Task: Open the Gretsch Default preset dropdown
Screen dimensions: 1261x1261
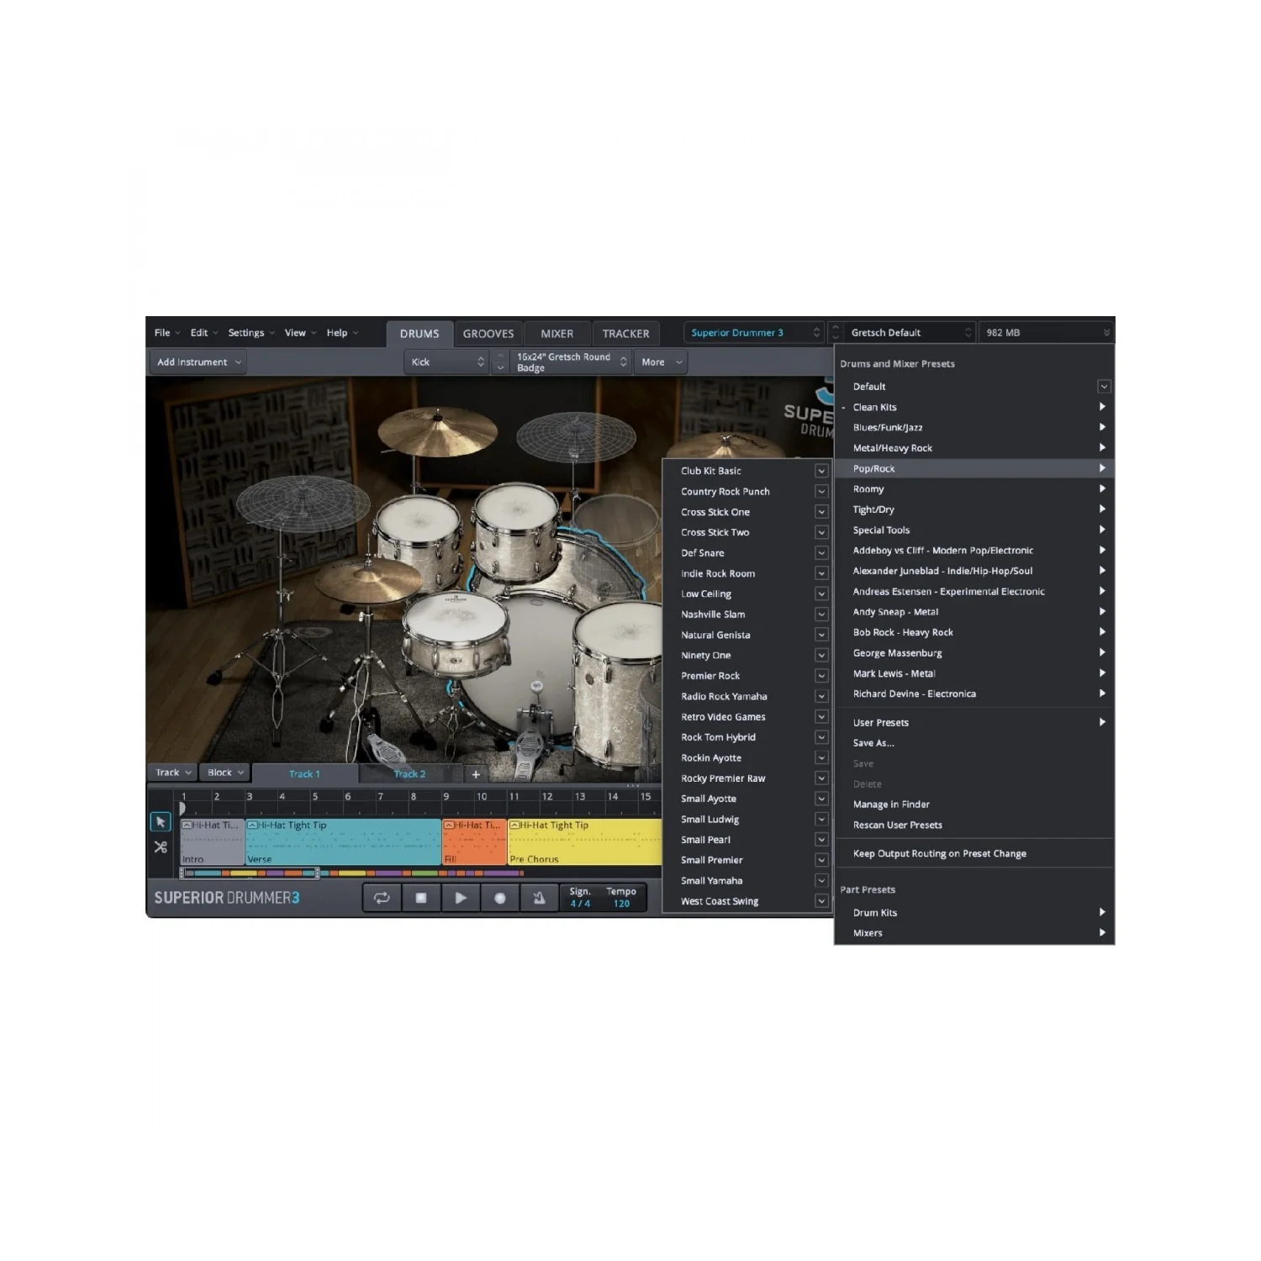Action: pos(910,333)
